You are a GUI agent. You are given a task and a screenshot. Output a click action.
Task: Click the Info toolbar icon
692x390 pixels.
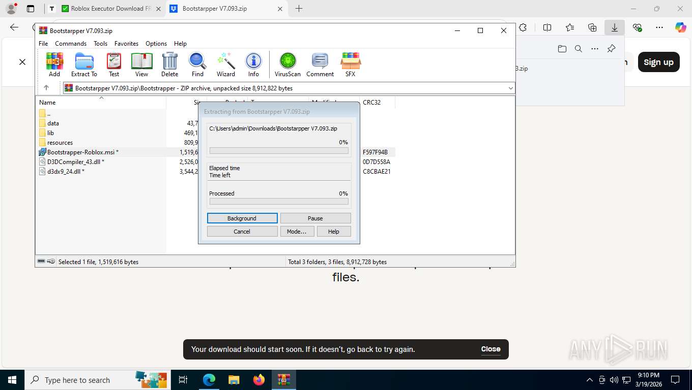pos(253,64)
